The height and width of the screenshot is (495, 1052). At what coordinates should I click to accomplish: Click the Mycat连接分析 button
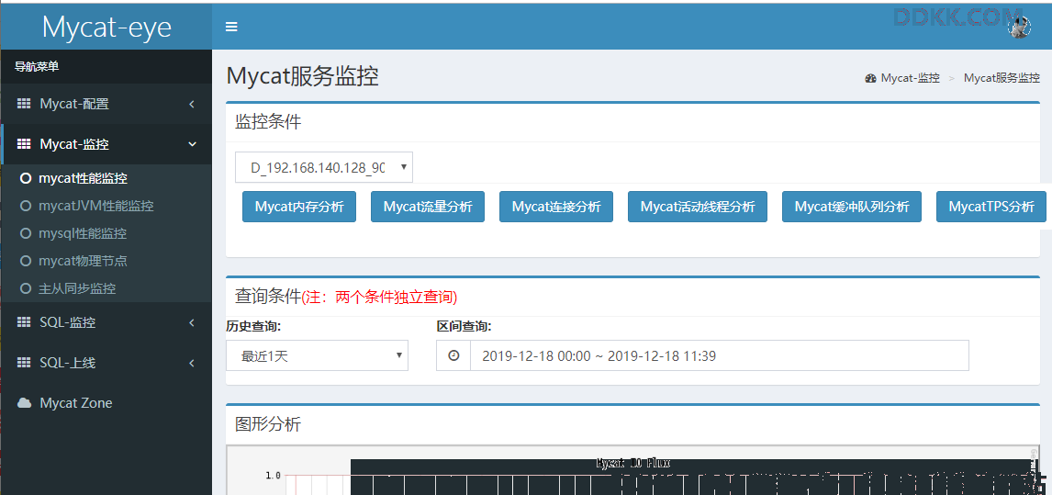click(556, 207)
